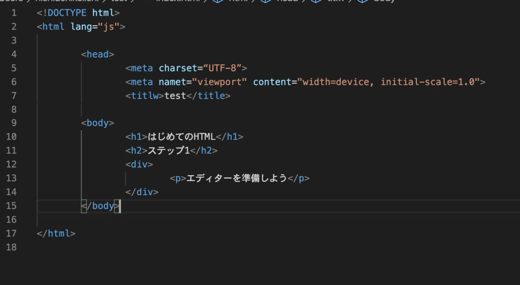Place cursor on the opening head tag
This screenshot has height=285, width=520.
point(97,54)
